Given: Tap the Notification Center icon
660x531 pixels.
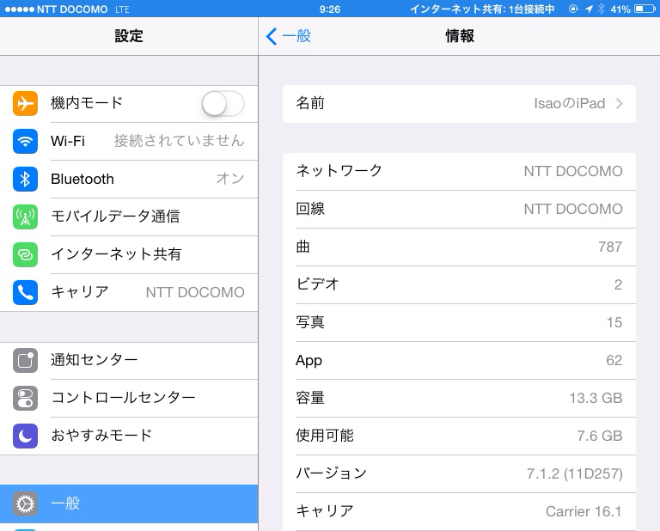Looking at the screenshot, I should [x=25, y=361].
